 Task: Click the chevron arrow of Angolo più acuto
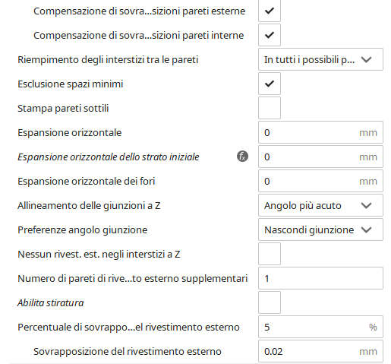click(366, 205)
